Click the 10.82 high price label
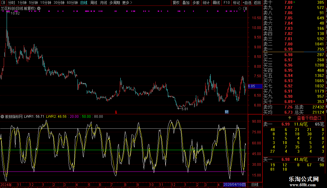Viewport: 327px width, 188px height. (15, 13)
